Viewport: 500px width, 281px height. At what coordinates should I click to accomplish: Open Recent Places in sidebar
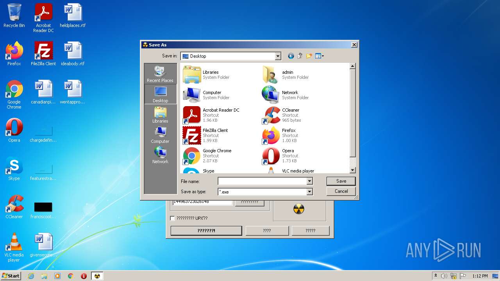click(x=160, y=74)
